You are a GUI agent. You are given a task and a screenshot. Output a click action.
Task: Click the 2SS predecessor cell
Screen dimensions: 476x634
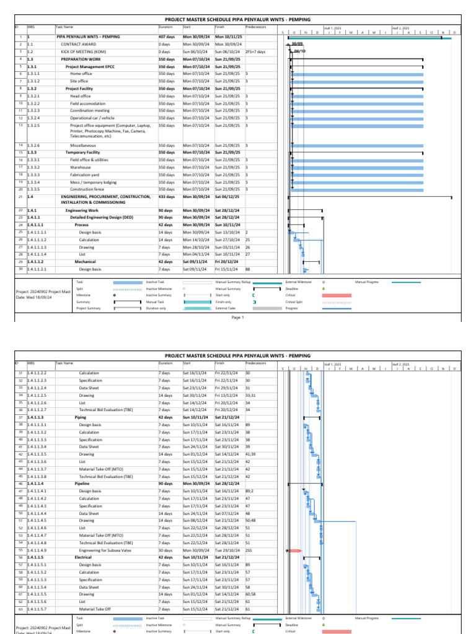[x=249, y=550]
